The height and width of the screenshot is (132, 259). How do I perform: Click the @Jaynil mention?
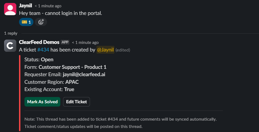coord(105,50)
